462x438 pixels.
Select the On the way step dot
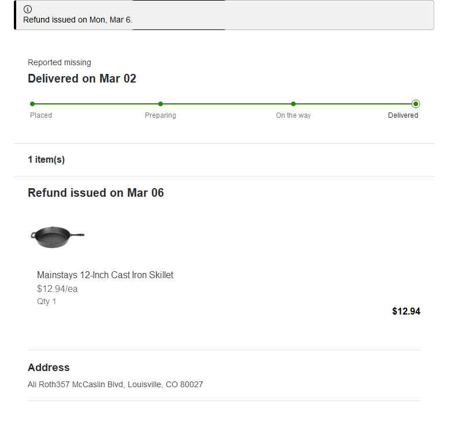[x=293, y=104]
